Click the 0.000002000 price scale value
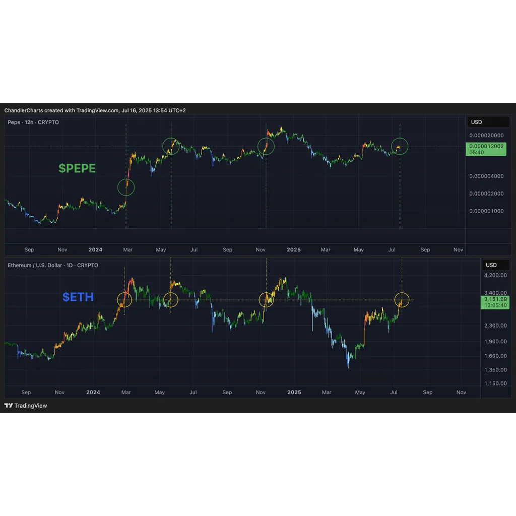 click(x=486, y=193)
